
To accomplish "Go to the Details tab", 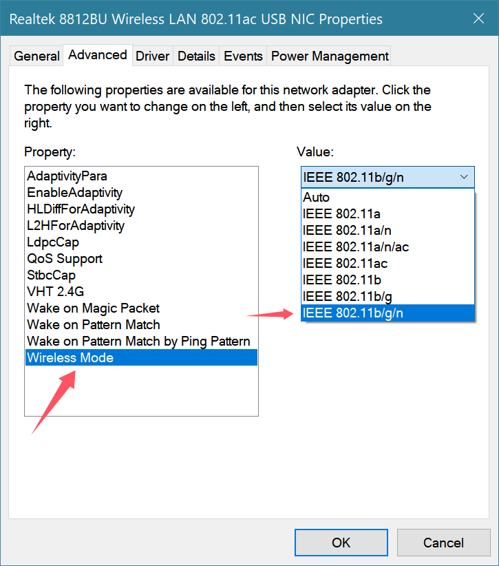I will (x=196, y=56).
